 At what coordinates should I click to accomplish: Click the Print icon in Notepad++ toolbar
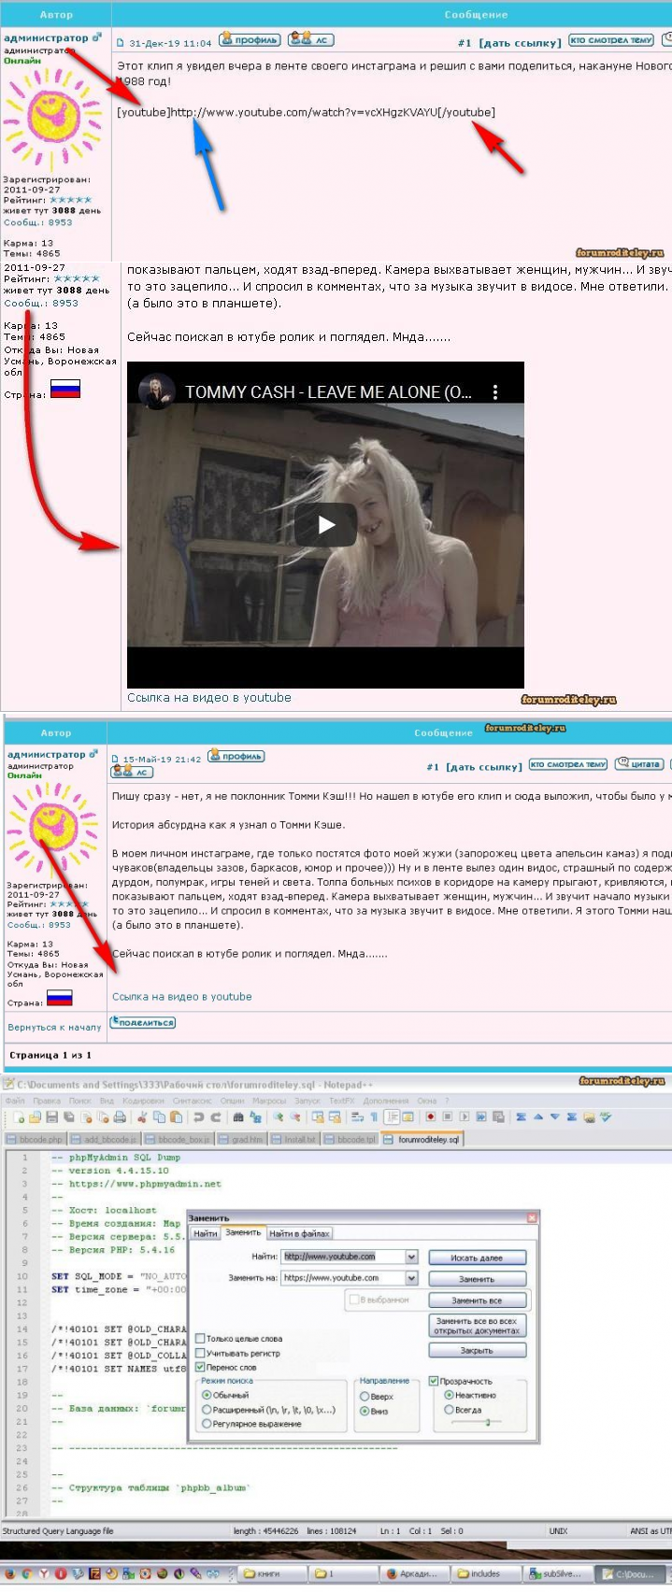tap(119, 1116)
